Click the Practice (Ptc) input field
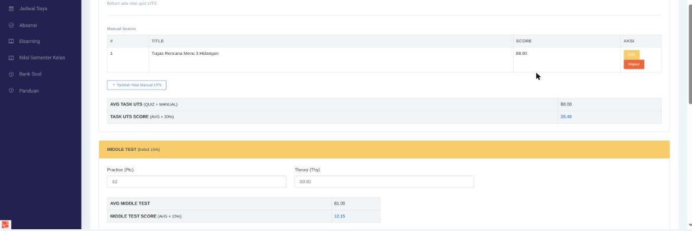The width and height of the screenshot is (692, 231). (x=197, y=181)
